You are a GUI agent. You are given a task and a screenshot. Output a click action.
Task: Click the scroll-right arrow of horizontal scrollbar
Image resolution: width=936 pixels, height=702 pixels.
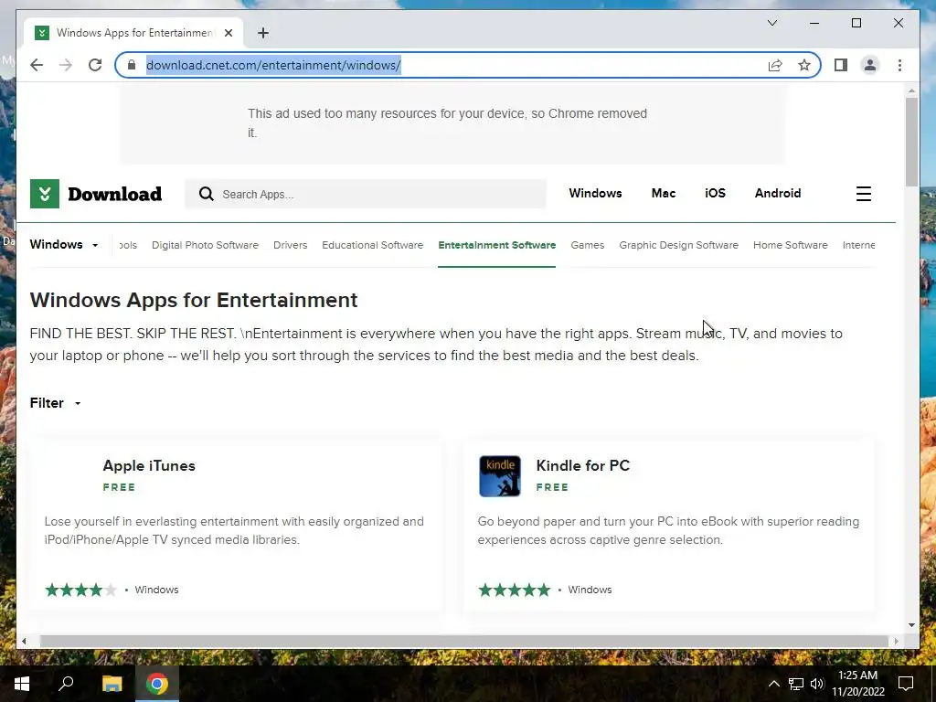pyautogui.click(x=896, y=641)
